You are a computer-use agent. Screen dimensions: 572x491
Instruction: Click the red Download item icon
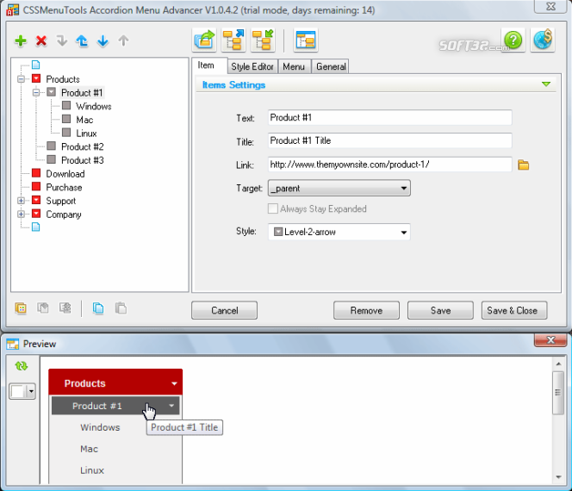point(36,173)
